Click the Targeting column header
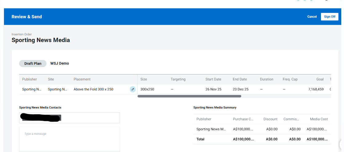The width and height of the screenshot is (344, 152). pyautogui.click(x=178, y=79)
